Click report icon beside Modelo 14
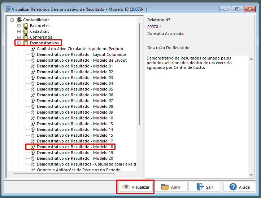261x198 pixels. click(33, 129)
